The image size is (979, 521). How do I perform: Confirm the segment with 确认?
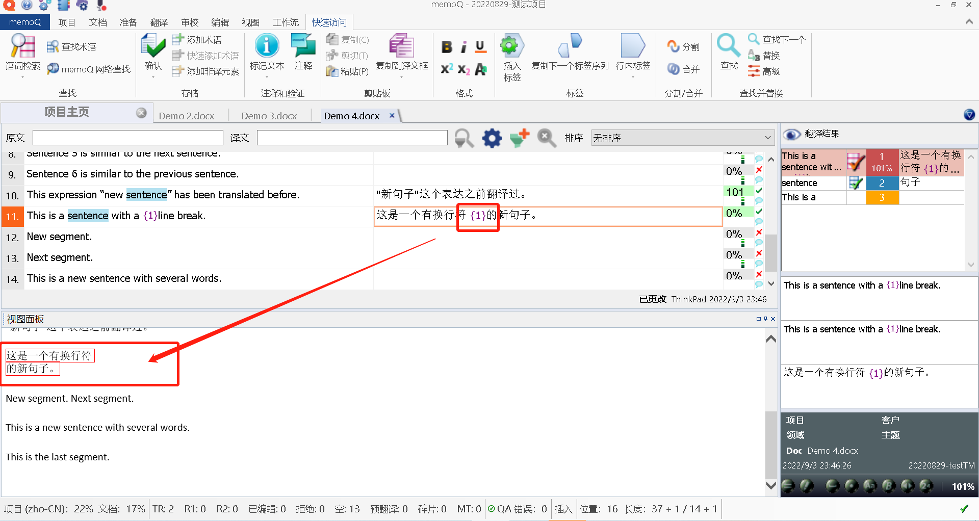click(153, 53)
